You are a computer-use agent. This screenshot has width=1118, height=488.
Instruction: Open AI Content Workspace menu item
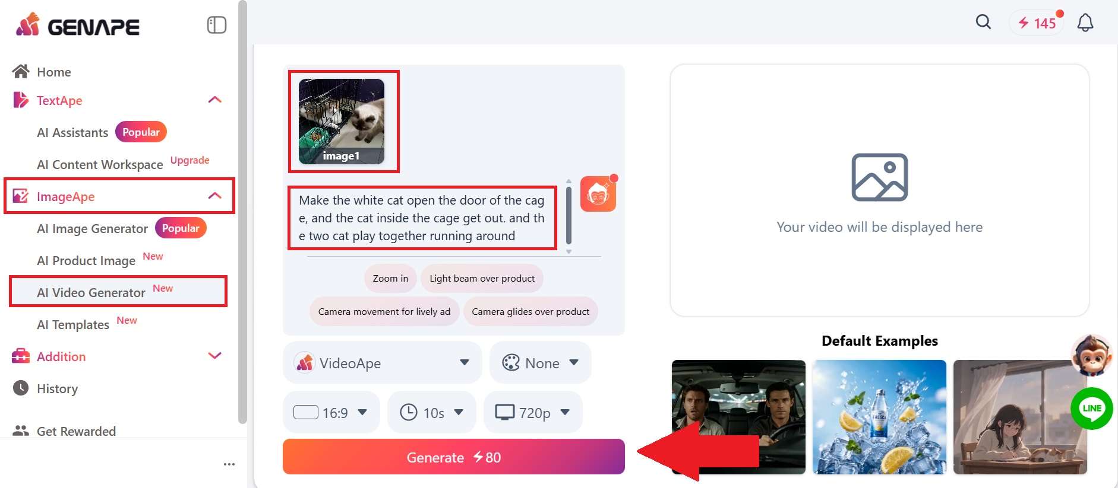[x=100, y=164]
